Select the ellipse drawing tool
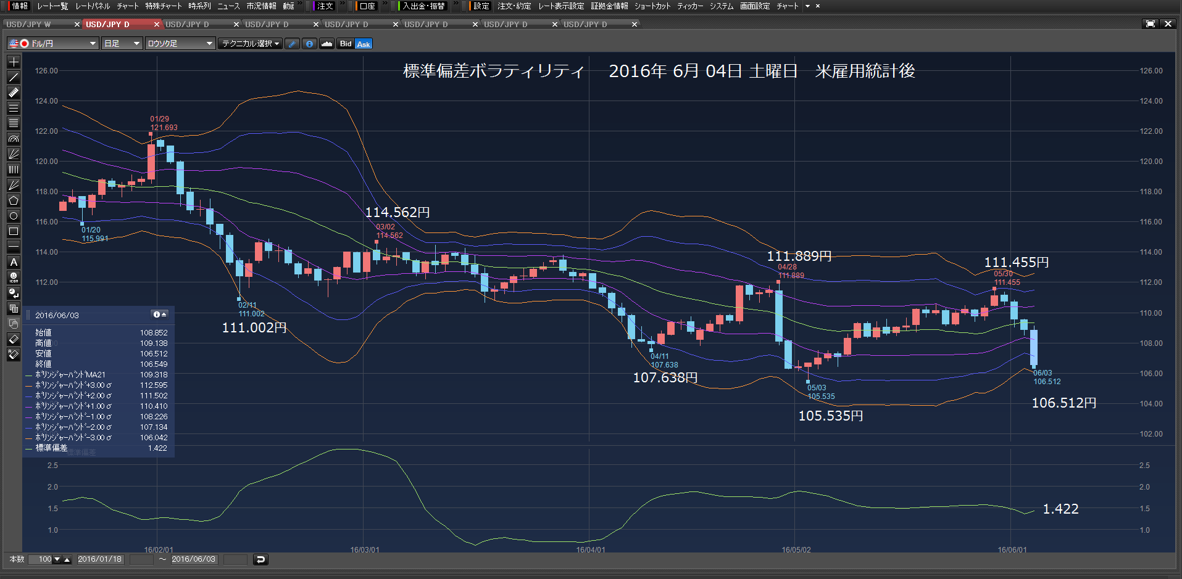The height and width of the screenshot is (579, 1182). [14, 216]
